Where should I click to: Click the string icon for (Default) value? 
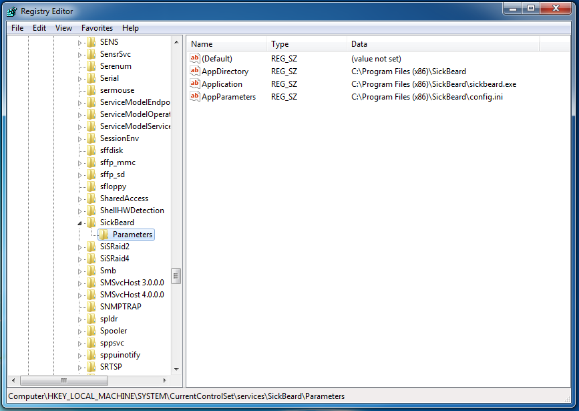point(194,58)
